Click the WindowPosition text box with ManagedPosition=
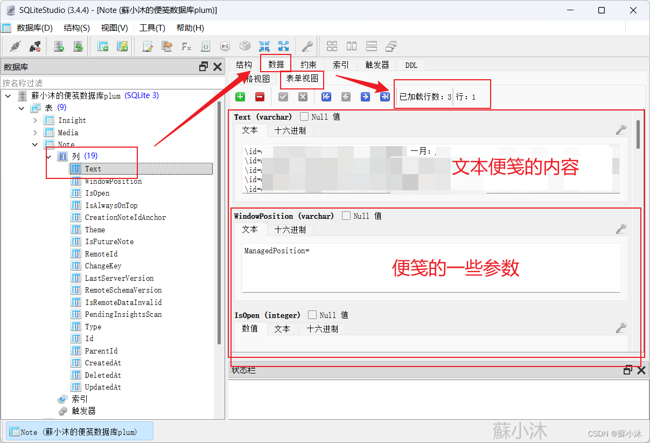The height and width of the screenshot is (443, 650). 431,267
